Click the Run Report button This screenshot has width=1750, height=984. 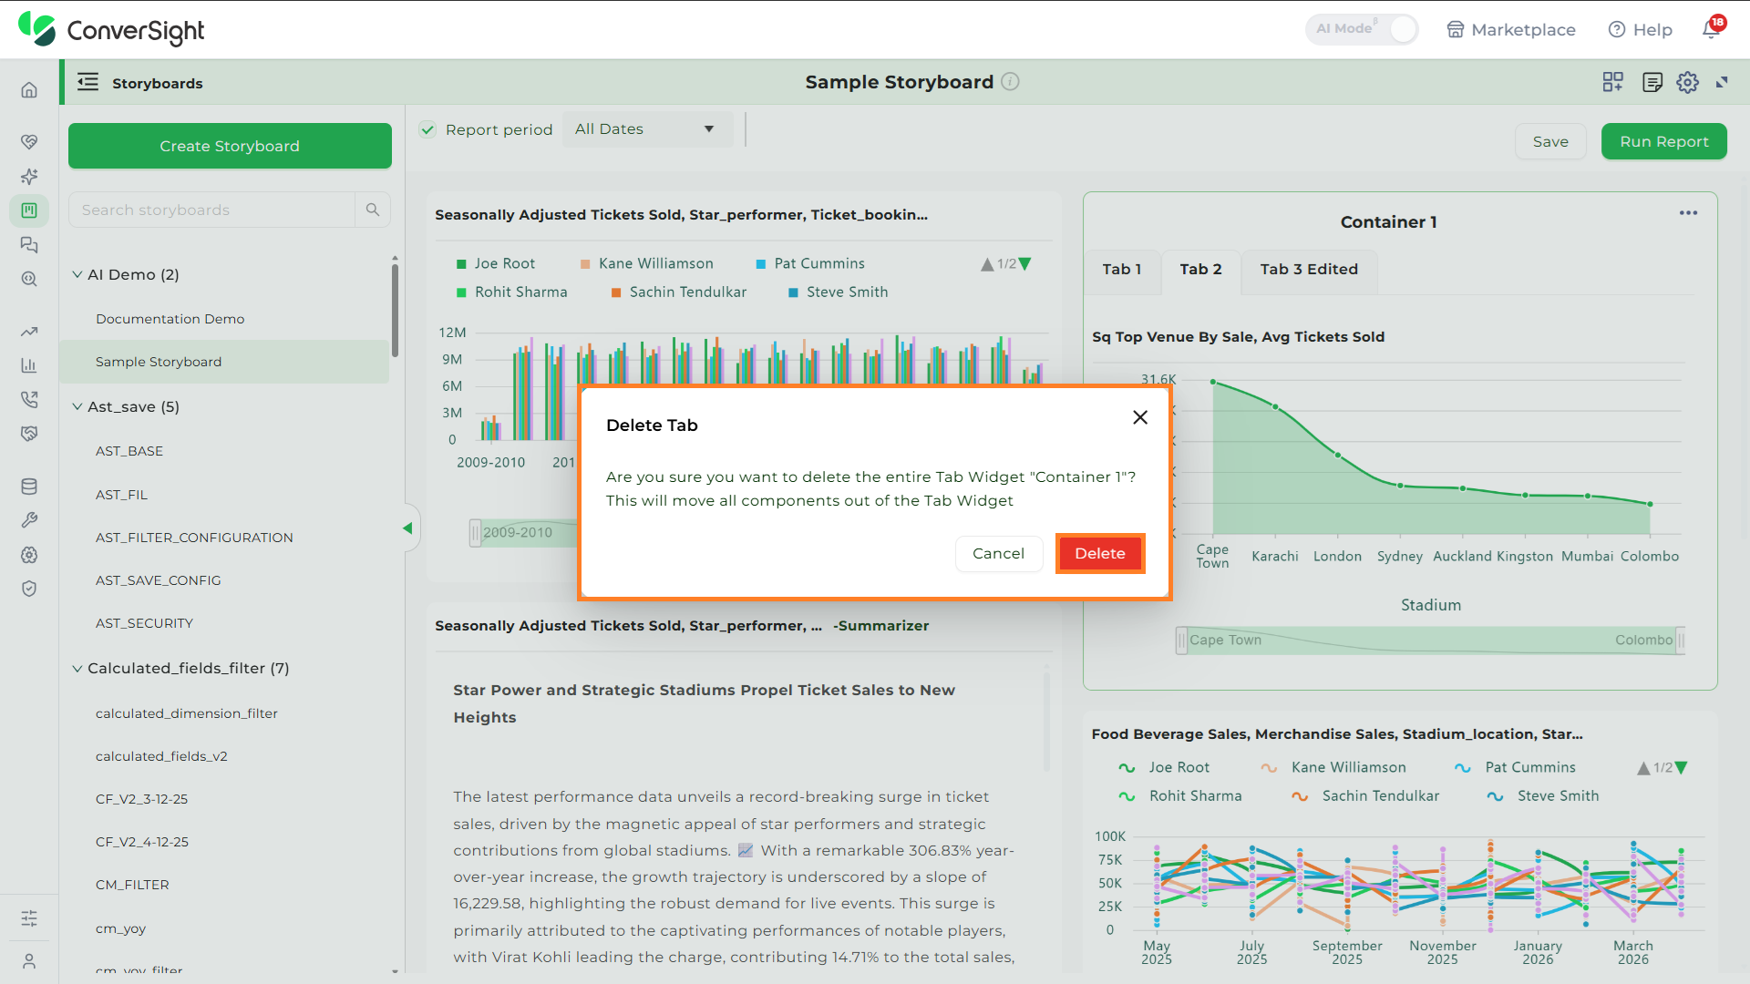click(1663, 141)
